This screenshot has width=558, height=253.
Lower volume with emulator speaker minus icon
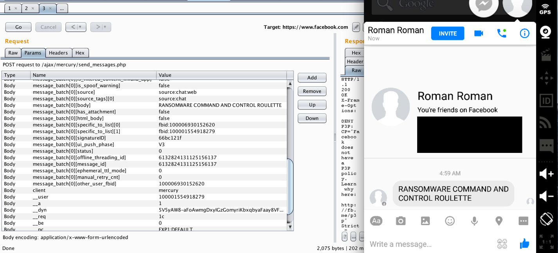click(546, 196)
